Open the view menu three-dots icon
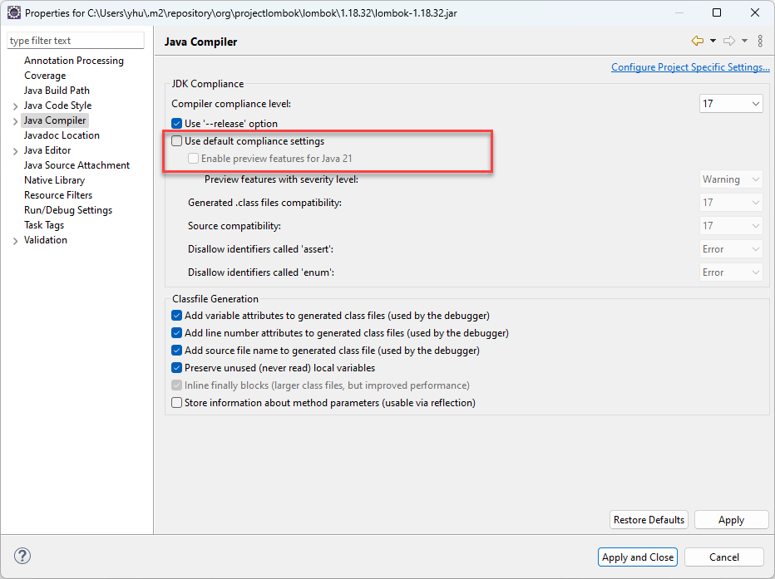 pos(760,41)
